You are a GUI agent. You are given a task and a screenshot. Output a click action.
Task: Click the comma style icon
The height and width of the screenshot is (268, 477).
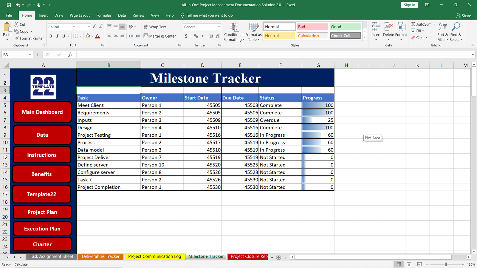(202, 36)
